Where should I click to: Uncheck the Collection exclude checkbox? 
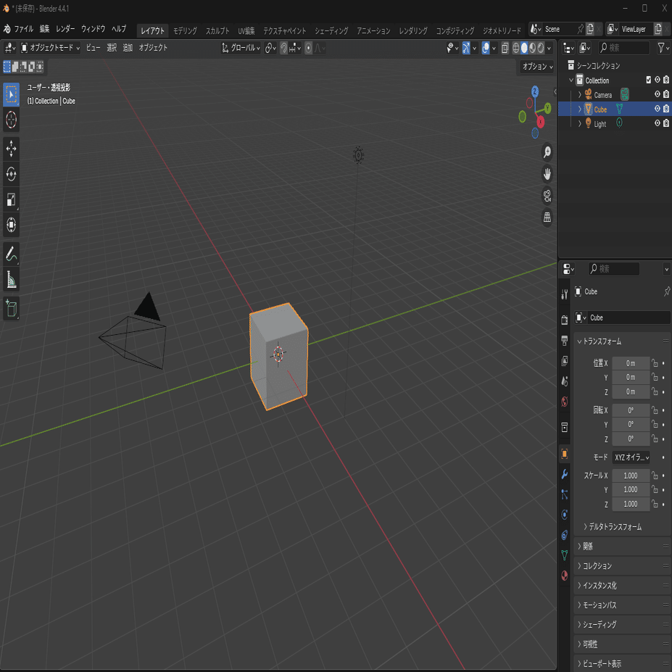pos(649,80)
